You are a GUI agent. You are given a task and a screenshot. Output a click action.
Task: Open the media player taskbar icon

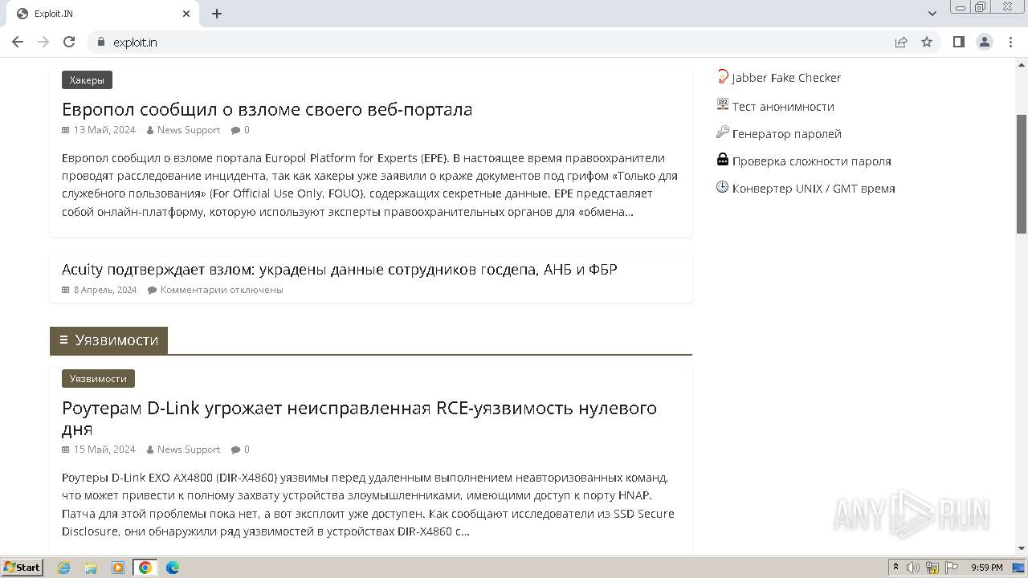click(118, 568)
